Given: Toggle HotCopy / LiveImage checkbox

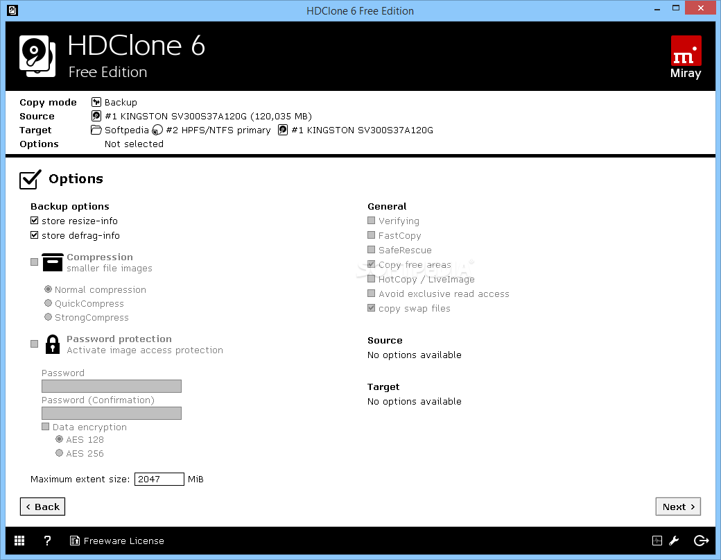Looking at the screenshot, I should click(x=372, y=279).
